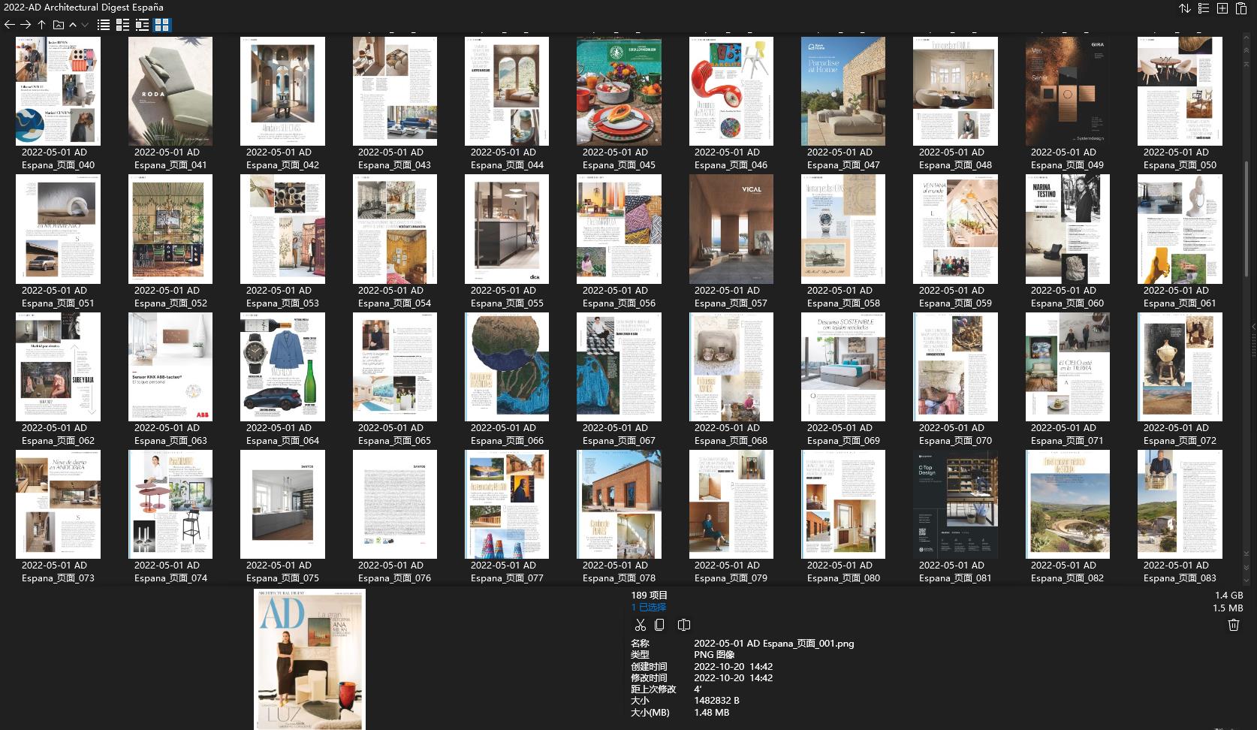1257x730 pixels.
Task: Open the sort order icon
Action: (x=1185, y=8)
